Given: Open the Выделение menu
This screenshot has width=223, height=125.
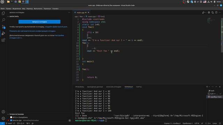Looking at the screenshot, I should point(17,9).
